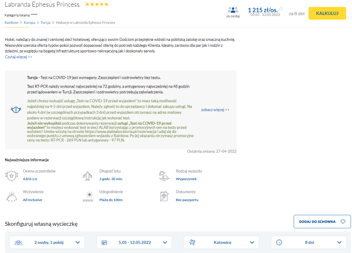Viewport: 352px width, 253px height.
Task: Click 'zobacz więcej >>' link
Action: [215, 109]
